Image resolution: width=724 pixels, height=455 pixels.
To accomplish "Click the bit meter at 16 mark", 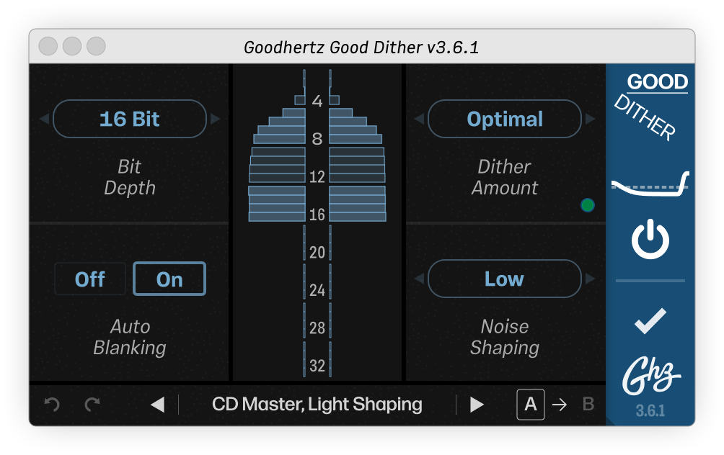I will [x=317, y=215].
